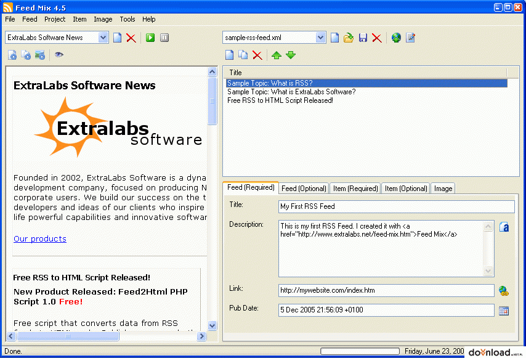Screen dimensions: 526x358
Task: Move item down with green down arrow
Action: tap(291, 55)
